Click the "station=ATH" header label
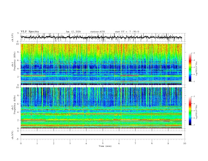 [x=97, y=32]
